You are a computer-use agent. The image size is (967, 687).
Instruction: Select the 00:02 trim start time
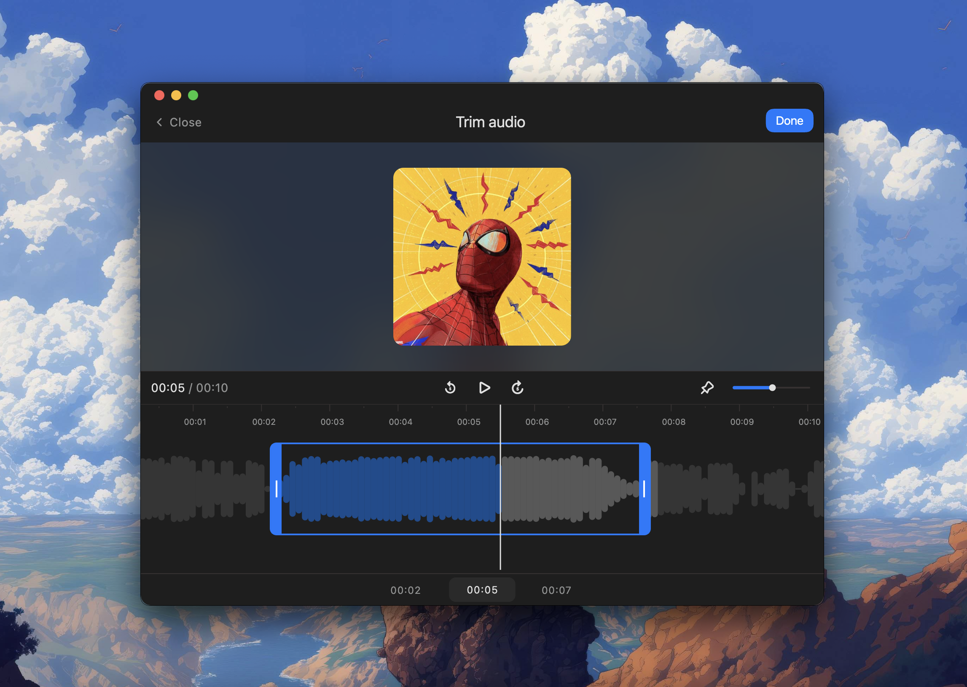[x=405, y=590]
